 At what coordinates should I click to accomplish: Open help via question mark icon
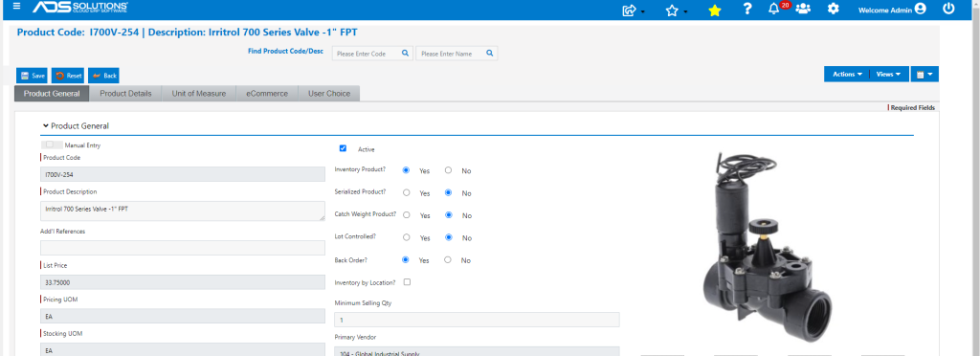pyautogui.click(x=746, y=9)
